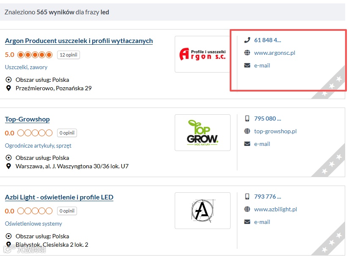Visit the www.azbilight.pl website
The height and width of the screenshot is (256, 349).
coord(275,209)
